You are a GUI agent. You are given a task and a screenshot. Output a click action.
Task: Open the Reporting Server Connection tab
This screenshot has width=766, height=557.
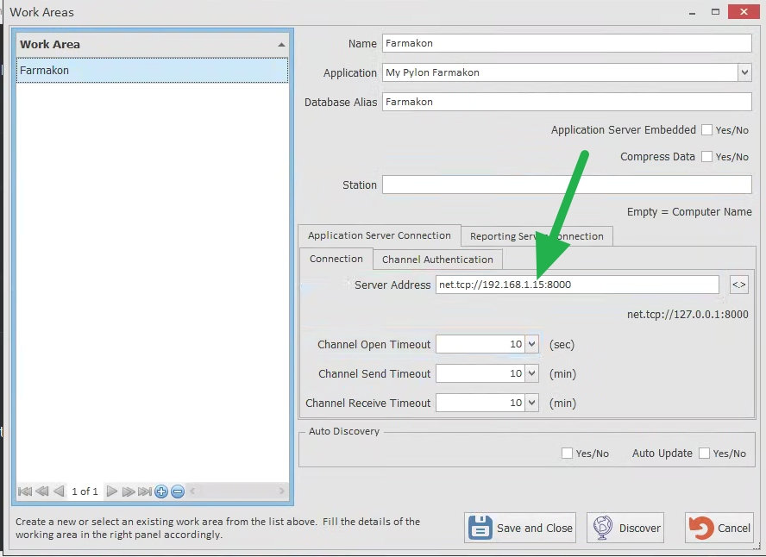(537, 236)
